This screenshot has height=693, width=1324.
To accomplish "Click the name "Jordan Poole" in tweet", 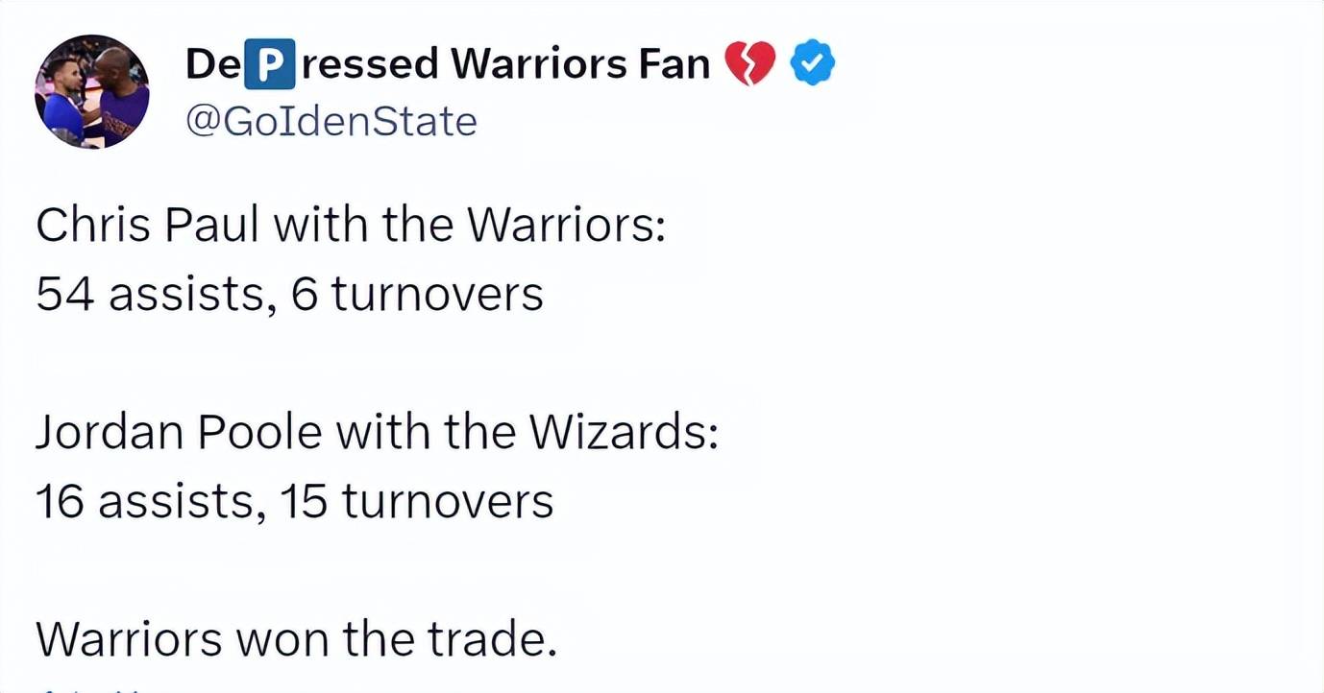I will [x=179, y=432].
